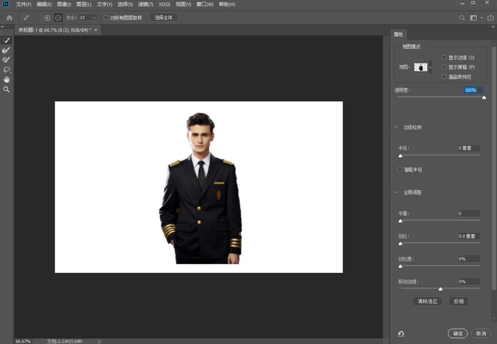
Task: Click the 半径 slider handle
Action: [400, 156]
